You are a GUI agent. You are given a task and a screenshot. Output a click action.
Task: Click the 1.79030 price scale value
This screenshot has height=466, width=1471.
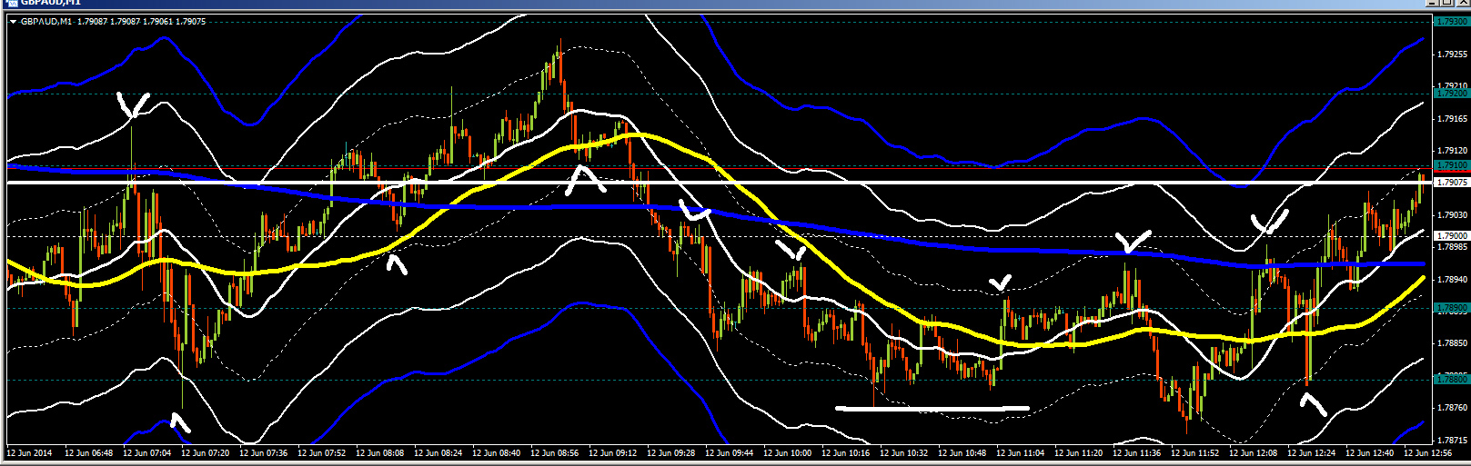tap(1451, 214)
